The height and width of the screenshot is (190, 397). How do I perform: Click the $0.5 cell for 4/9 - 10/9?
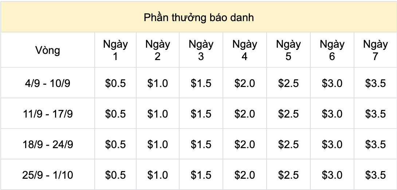tap(115, 83)
